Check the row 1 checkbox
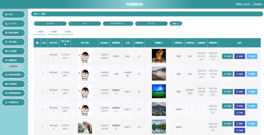The width and height of the screenshot is (264, 135). pyautogui.click(x=37, y=56)
